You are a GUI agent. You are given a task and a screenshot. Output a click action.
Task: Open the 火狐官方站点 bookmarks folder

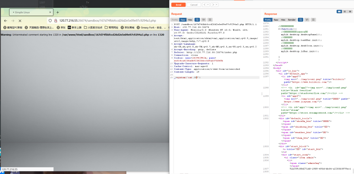(x=93, y=28)
